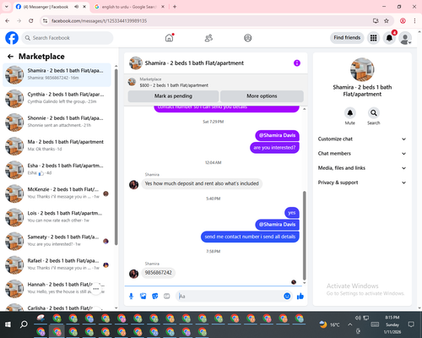Click the conversation list scrollbar
This screenshot has width=422, height=338.
(116, 156)
